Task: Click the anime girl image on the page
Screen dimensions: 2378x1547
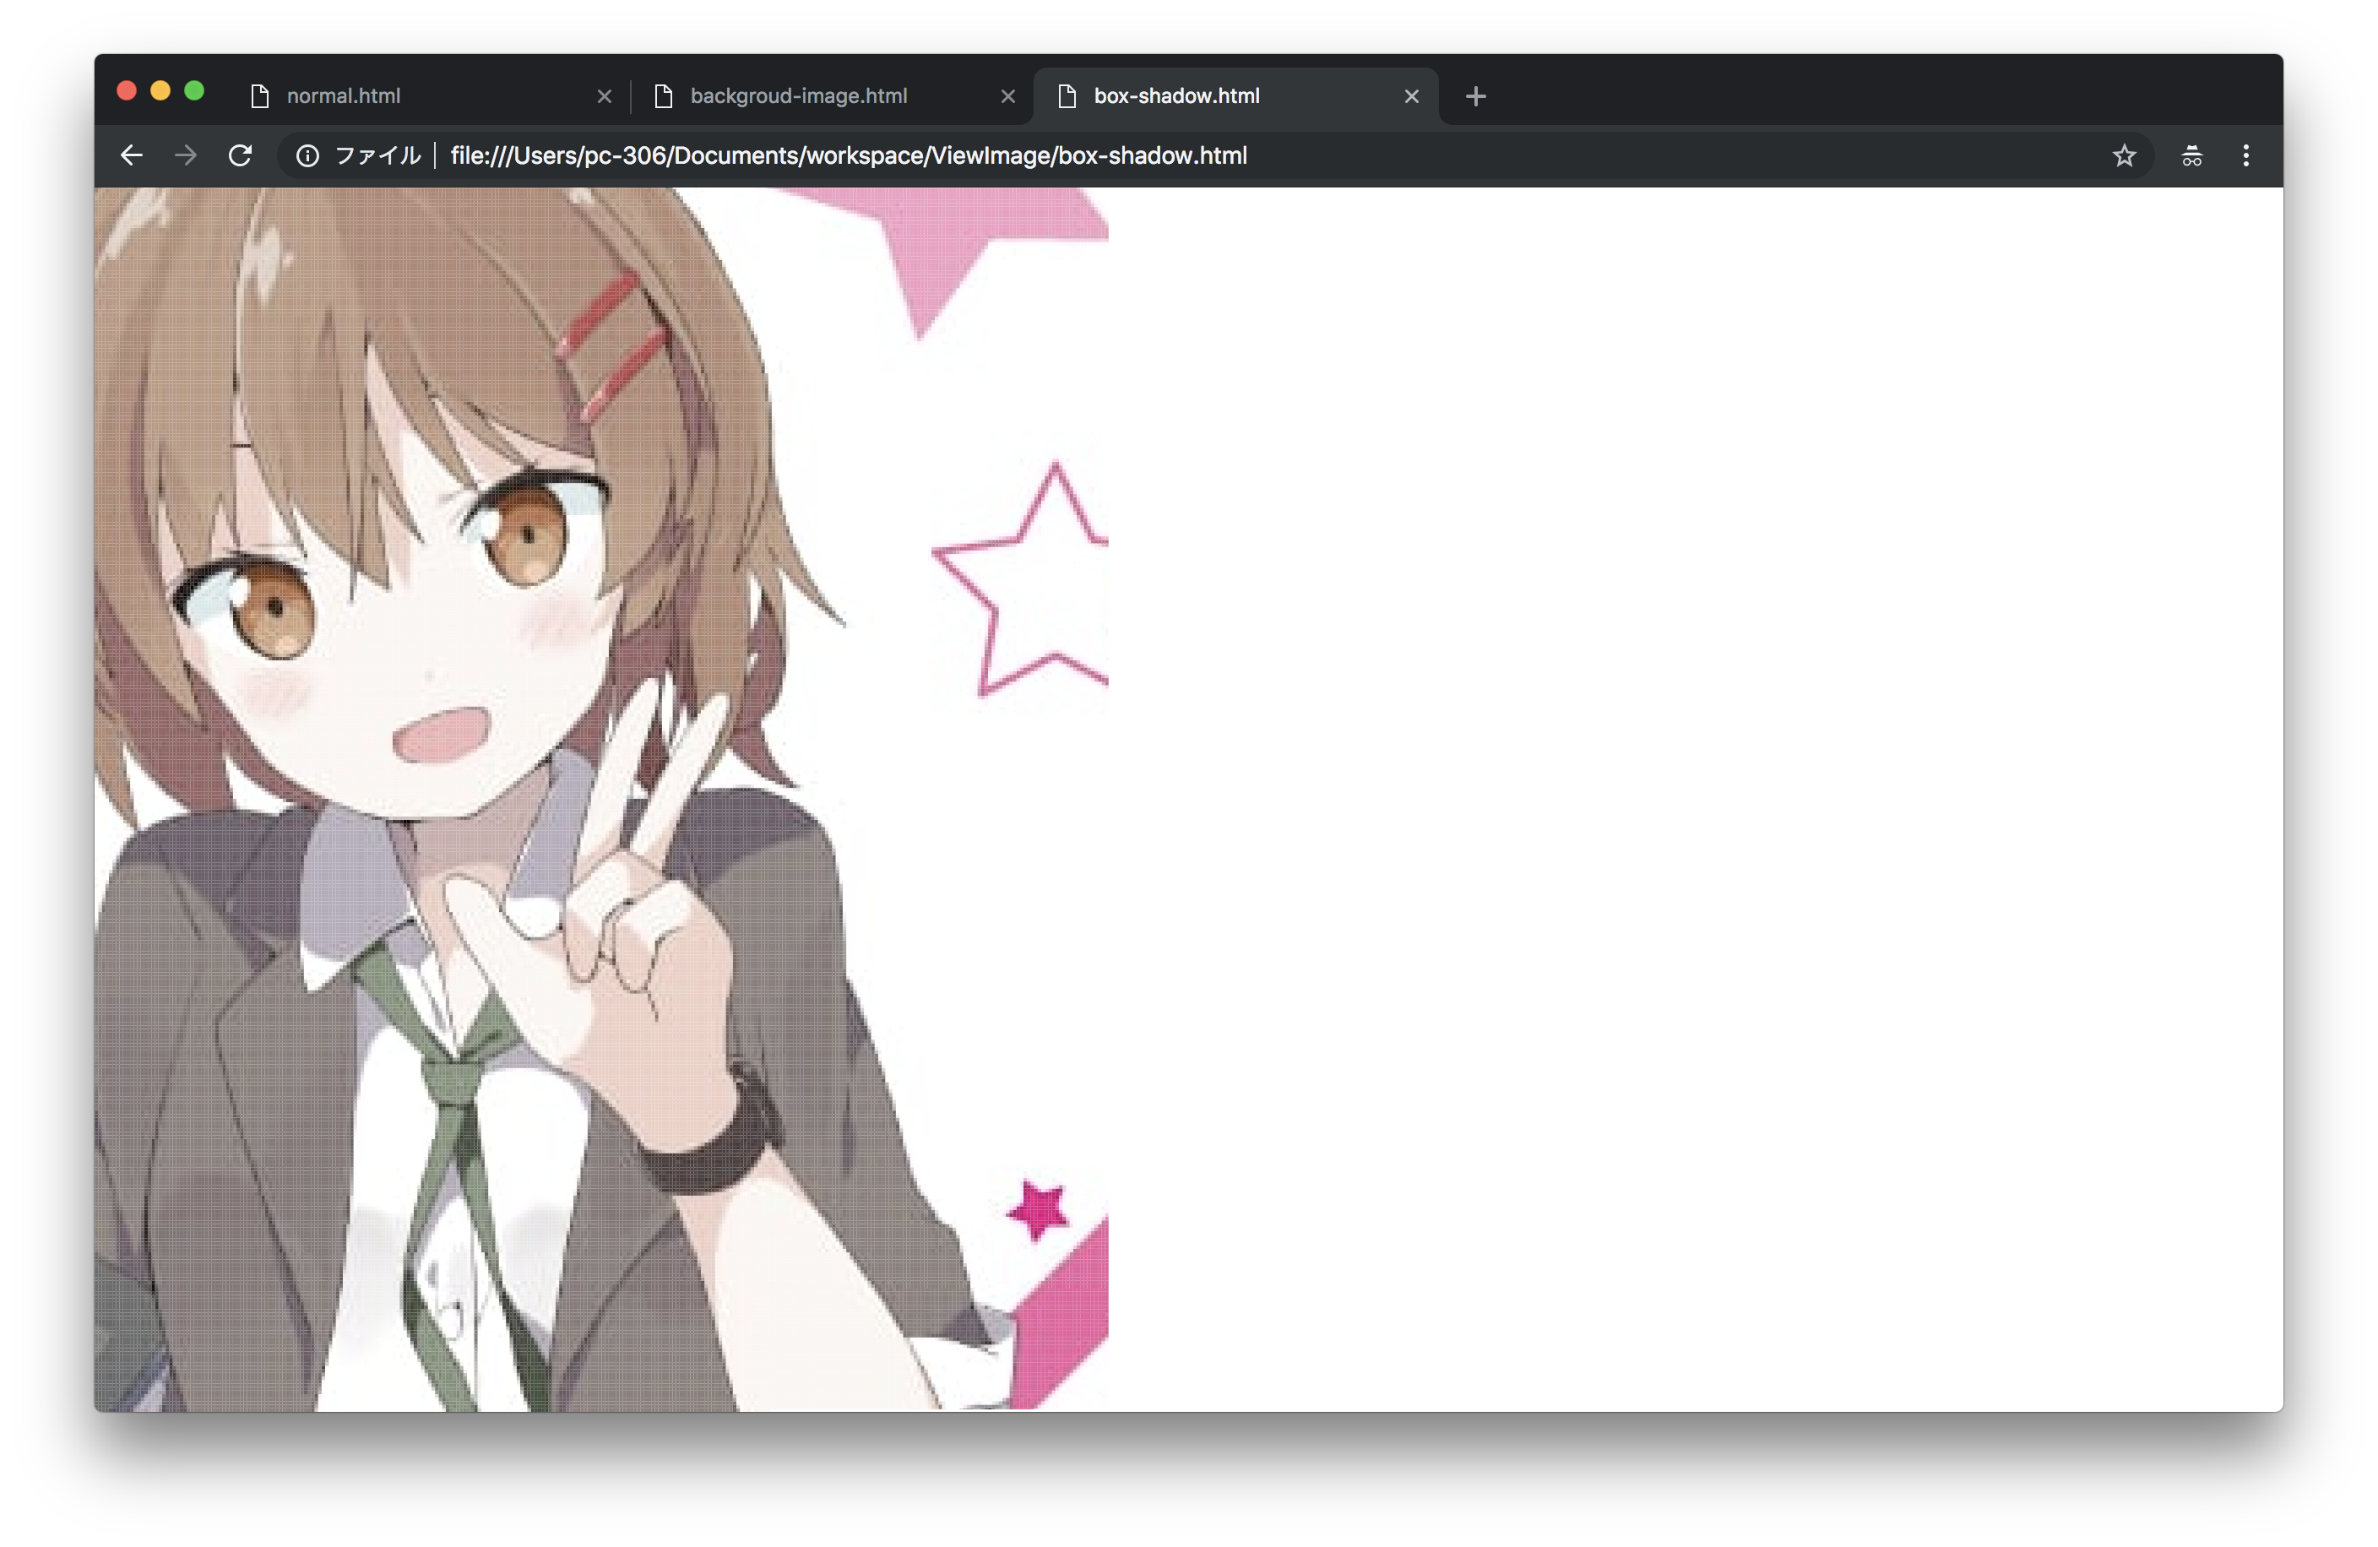Action: tap(601, 800)
